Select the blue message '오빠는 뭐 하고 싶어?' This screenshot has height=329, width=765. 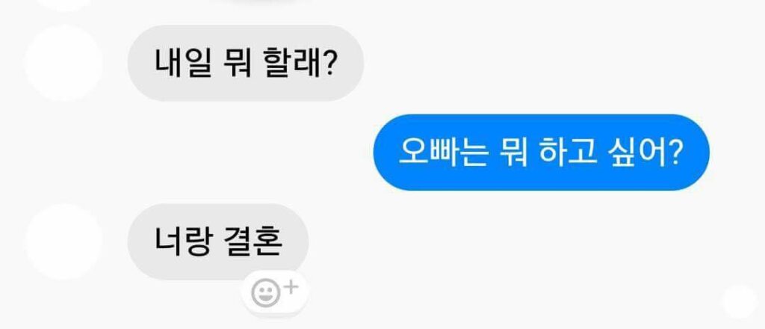[542, 153]
